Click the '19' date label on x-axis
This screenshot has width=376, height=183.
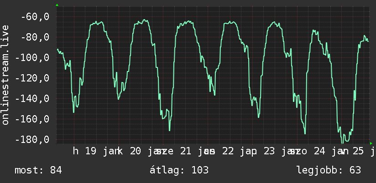[91, 152]
